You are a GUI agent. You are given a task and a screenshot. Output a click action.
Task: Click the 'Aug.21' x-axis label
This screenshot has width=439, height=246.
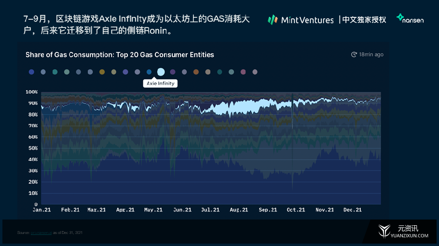click(x=239, y=210)
